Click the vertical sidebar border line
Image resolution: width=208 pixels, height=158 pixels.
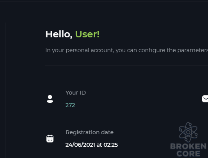[x=6, y=90]
